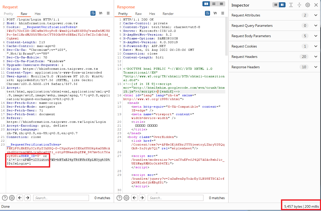The width and height of the screenshot is (321, 211).
Task: Switch Request view to the Hex tab
Action: [37, 14]
